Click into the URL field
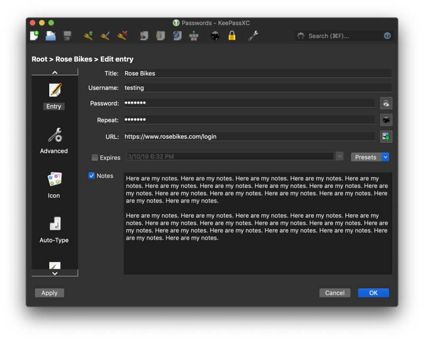Screen dimensions: 424x341 click(x=249, y=136)
